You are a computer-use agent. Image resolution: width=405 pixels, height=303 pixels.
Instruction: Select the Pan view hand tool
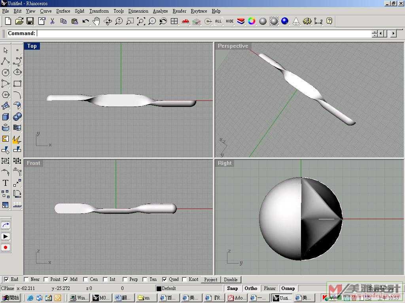96,21
